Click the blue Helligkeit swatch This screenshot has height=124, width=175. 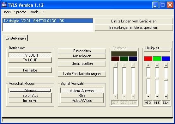click(166, 59)
